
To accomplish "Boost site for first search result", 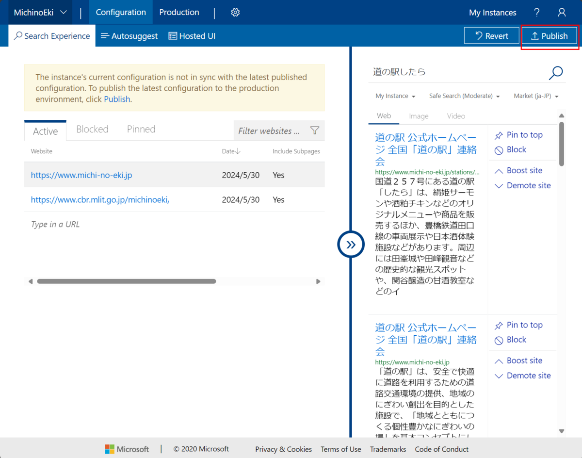I will [518, 171].
